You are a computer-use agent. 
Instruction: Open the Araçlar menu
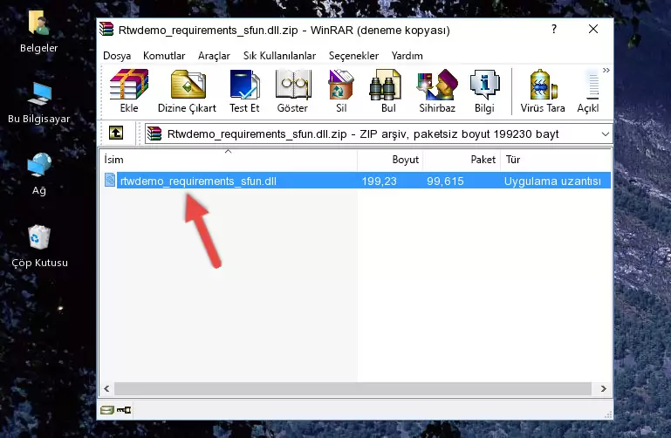pos(214,56)
